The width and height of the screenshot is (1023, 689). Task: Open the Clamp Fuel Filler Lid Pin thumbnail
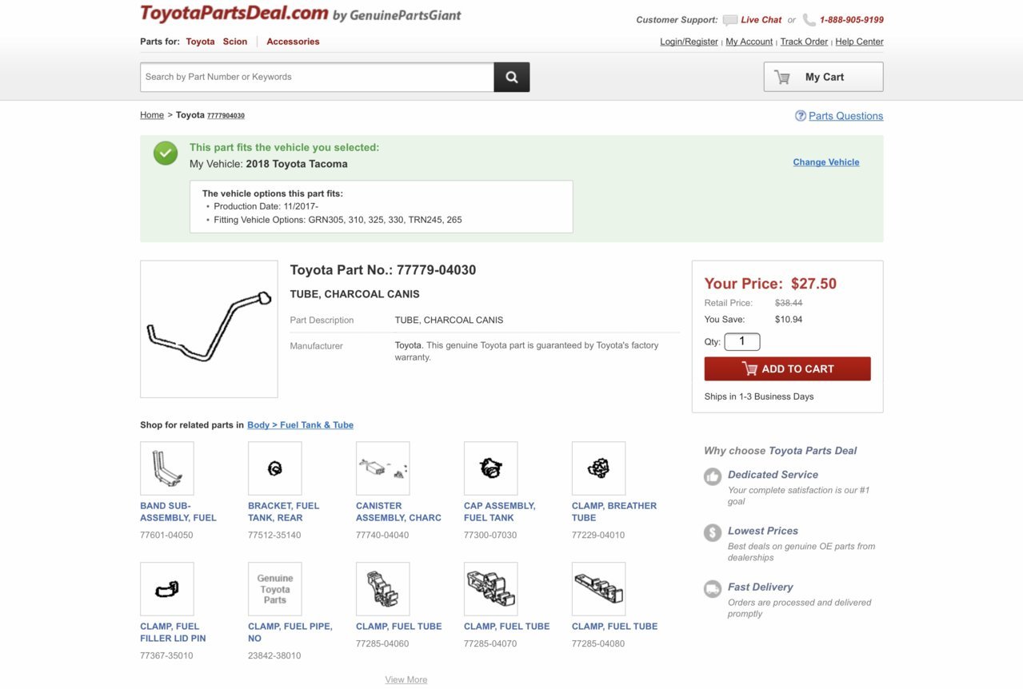(x=167, y=589)
